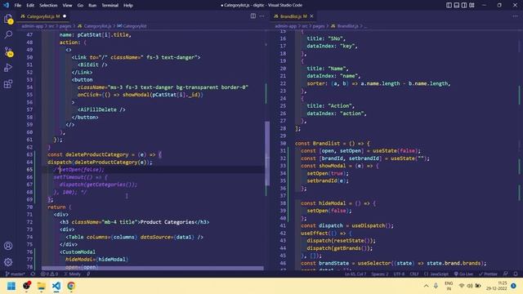Open the View menu
523x294 pixels.
click(x=67, y=6)
